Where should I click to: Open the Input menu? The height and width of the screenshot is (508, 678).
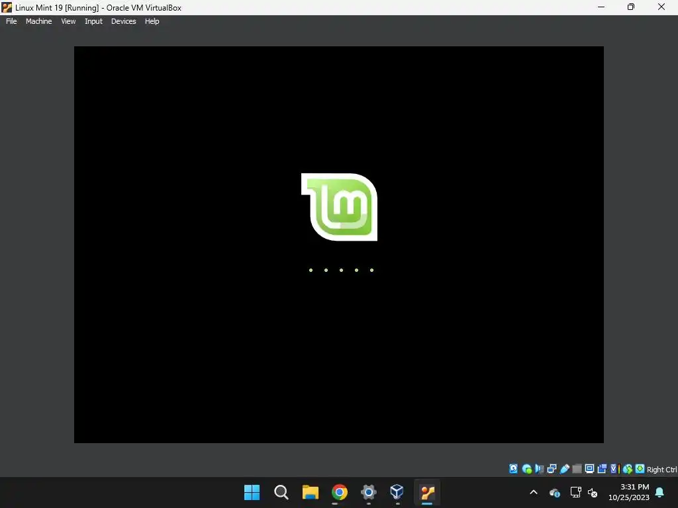click(x=93, y=21)
